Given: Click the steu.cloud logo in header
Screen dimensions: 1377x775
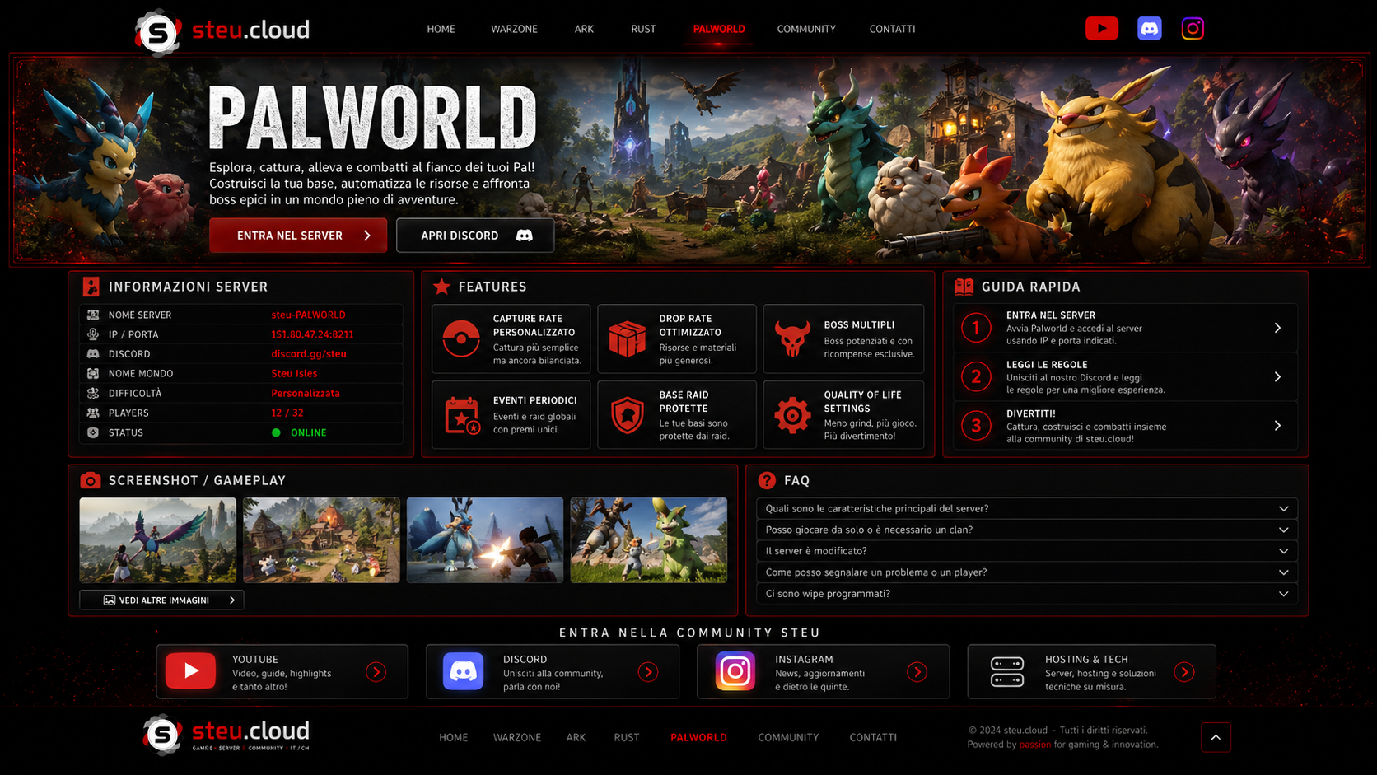Looking at the screenshot, I should [222, 31].
